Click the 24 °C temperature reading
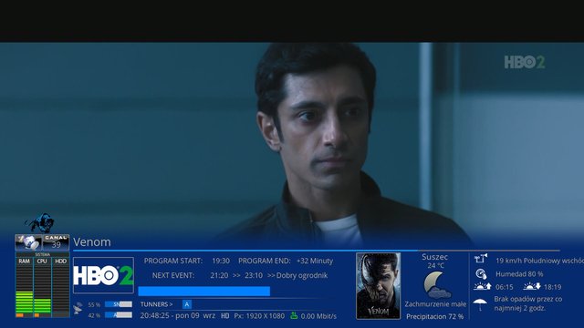 click(436, 265)
